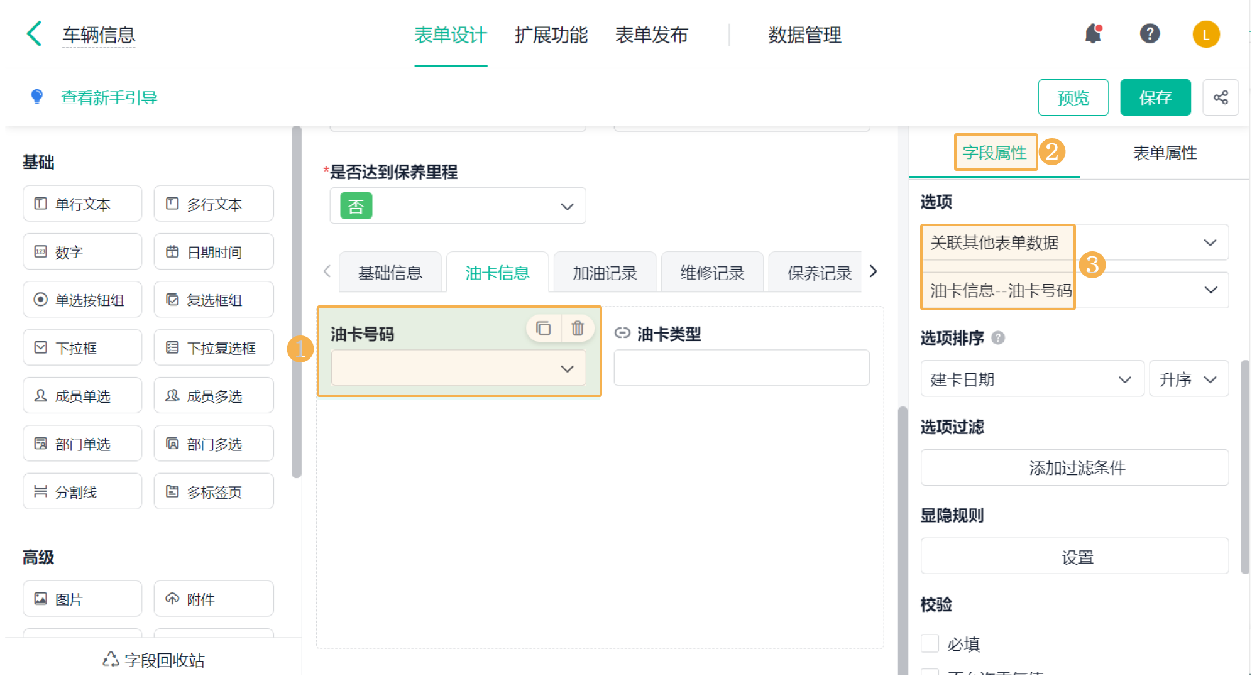Add a 部门多选 field
Viewport: 1257px width, 681px height.
click(x=214, y=444)
